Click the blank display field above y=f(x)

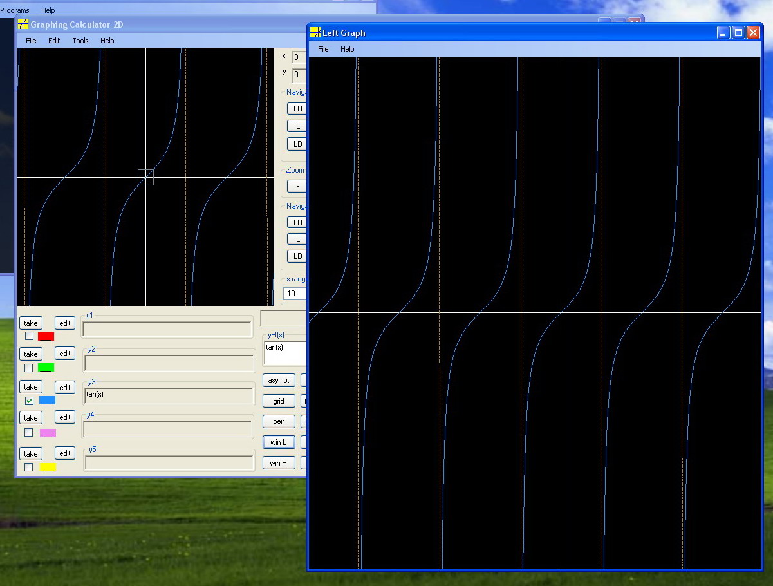(284, 318)
